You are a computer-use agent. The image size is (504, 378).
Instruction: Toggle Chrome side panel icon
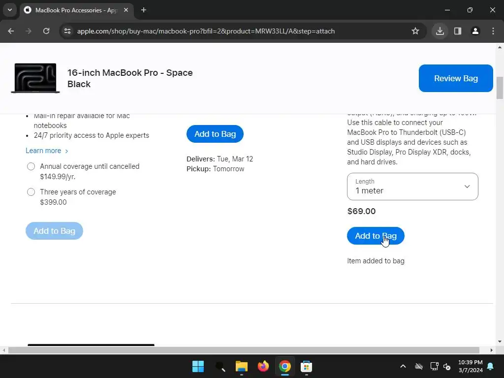click(458, 31)
